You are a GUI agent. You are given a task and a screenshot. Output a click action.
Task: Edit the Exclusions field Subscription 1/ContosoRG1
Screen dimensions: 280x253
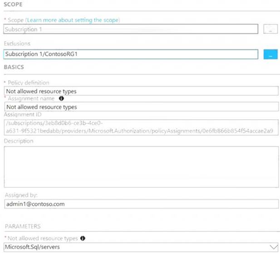[131, 54]
